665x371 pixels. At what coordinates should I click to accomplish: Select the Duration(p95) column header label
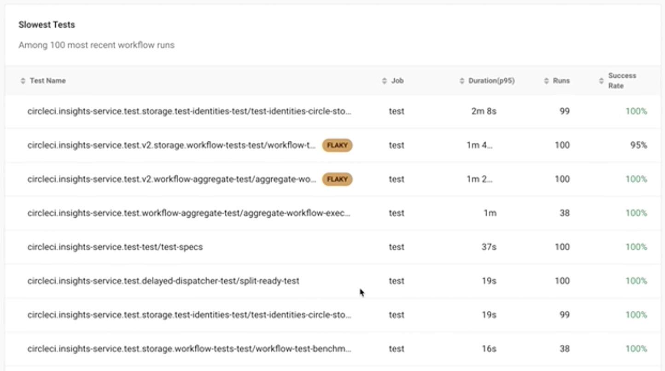click(x=491, y=81)
